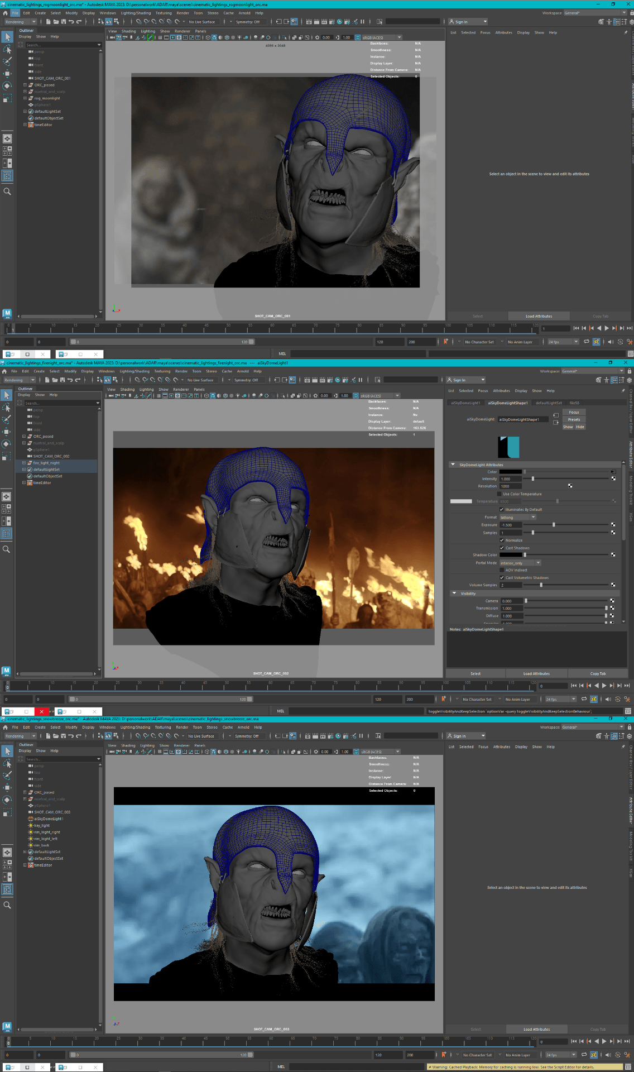Expand fire_light_night node in firenight Outliner
Screen dimensions: 634x1072
tap(24, 463)
